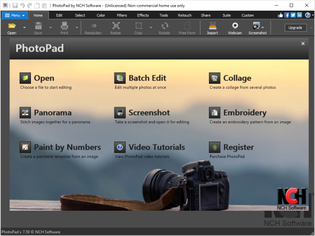Click the Import toolbar icon

tap(212, 28)
